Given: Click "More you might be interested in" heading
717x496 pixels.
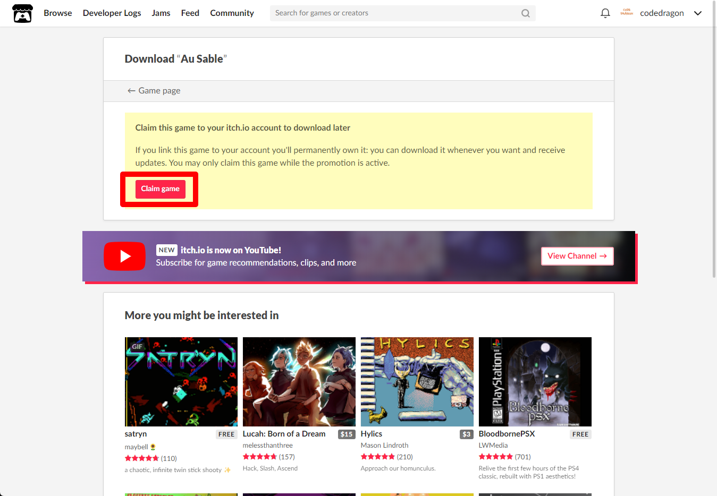Looking at the screenshot, I should (201, 315).
